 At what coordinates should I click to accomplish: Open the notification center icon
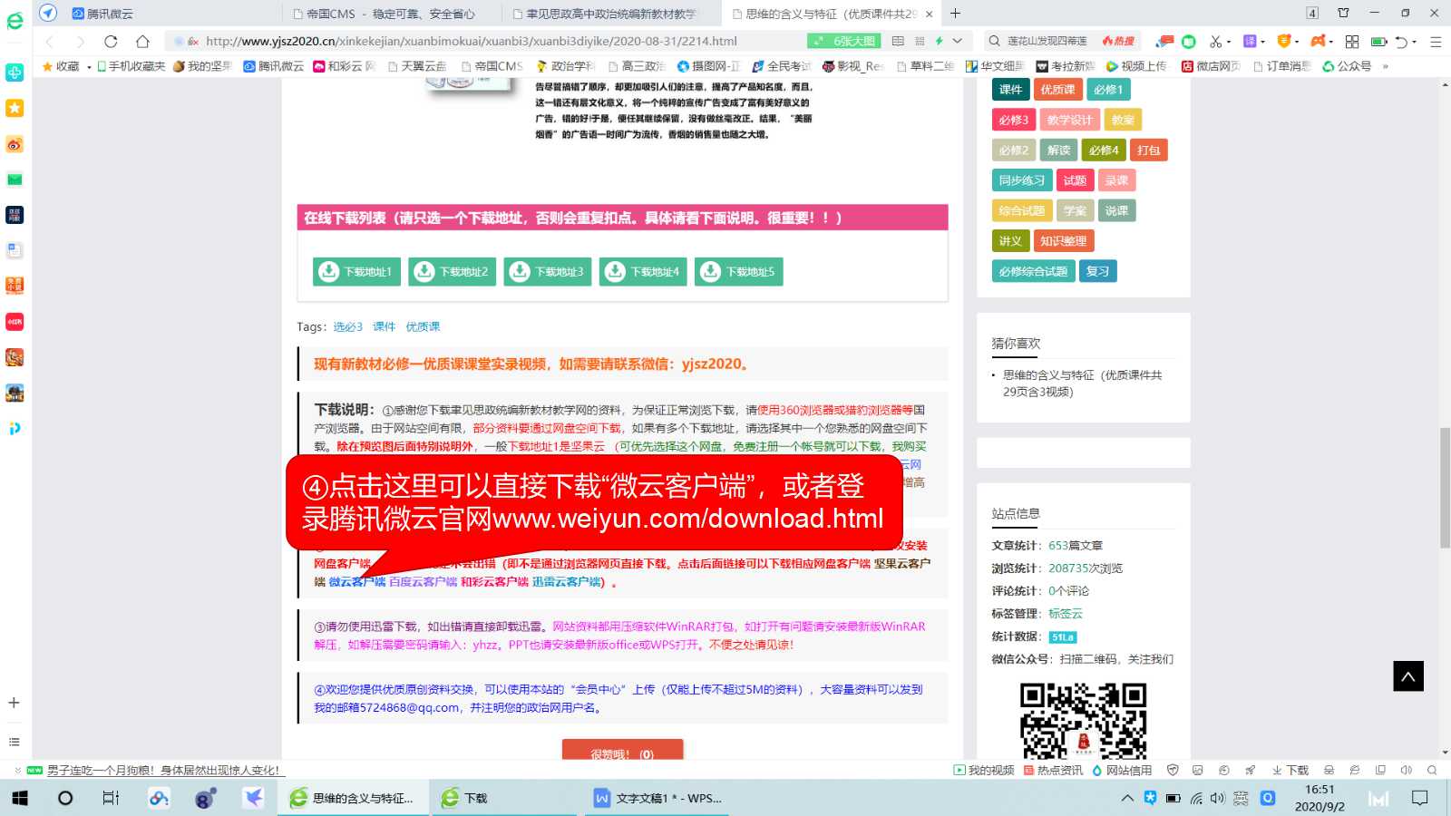pyautogui.click(x=1420, y=798)
